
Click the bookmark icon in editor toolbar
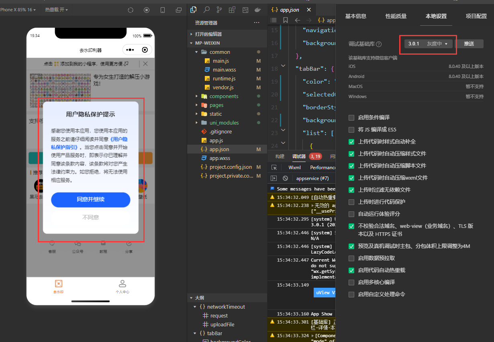point(286,20)
